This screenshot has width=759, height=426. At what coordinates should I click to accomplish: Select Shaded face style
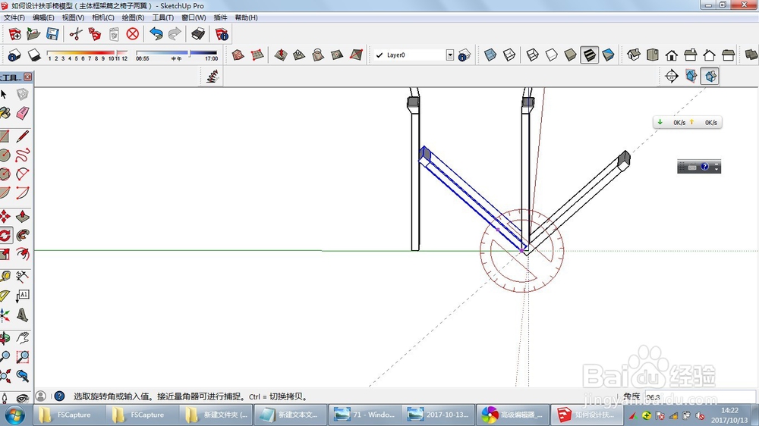570,55
